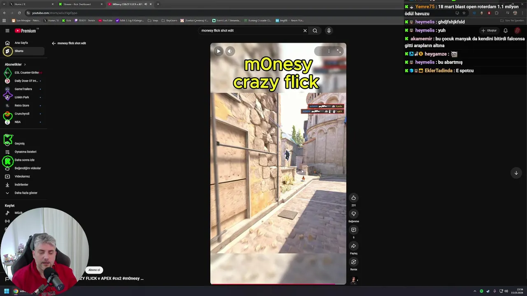The width and height of the screenshot is (527, 296).
Task: Open the Burning Crusade bookmark
Action: click(x=257, y=21)
